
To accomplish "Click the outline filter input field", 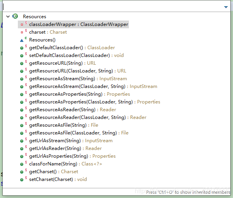I will point(113,7).
